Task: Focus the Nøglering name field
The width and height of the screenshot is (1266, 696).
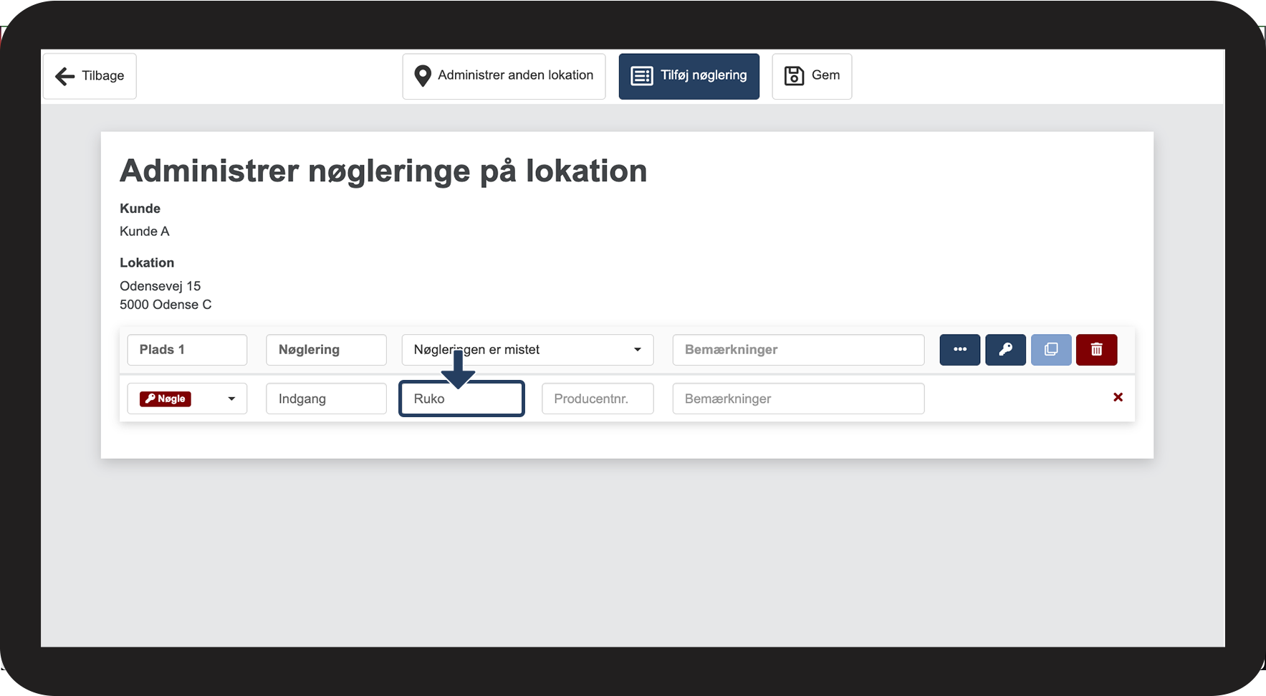Action: 326,350
